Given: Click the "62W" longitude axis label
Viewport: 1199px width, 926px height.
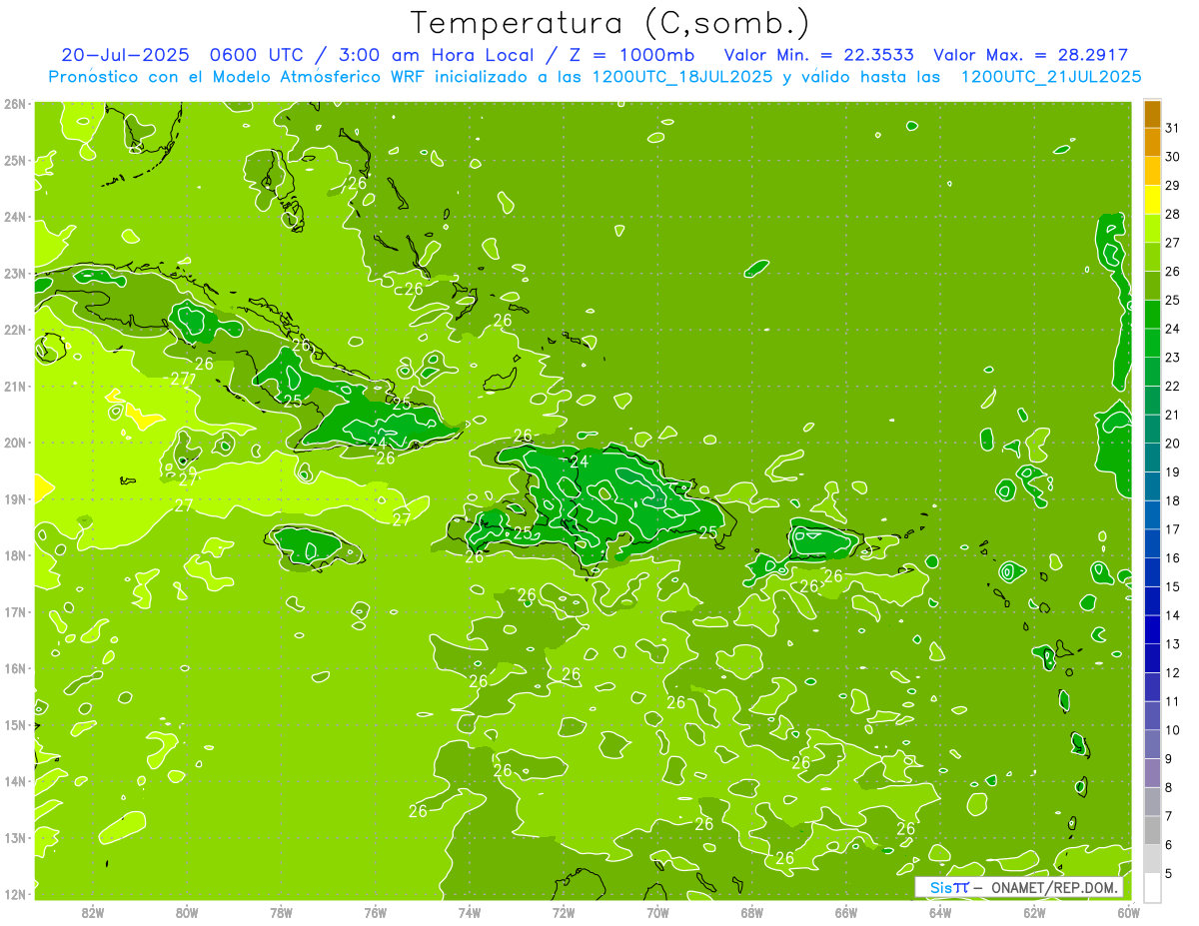Looking at the screenshot, I should tap(1034, 912).
